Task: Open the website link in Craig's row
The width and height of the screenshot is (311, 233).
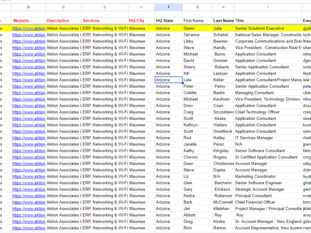Action: 29,112
